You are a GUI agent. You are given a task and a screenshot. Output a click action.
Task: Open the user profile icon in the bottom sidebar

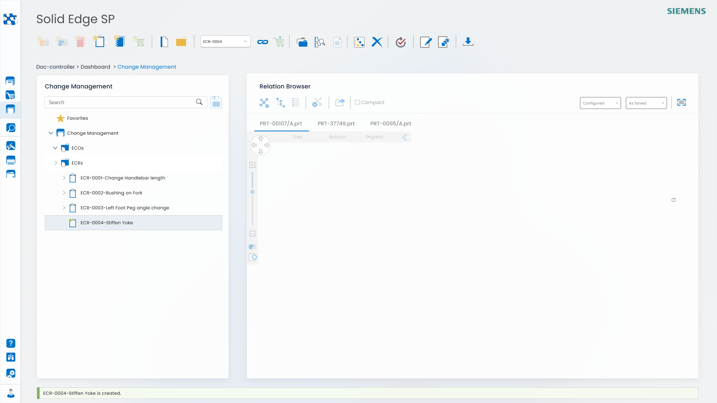pos(11,393)
